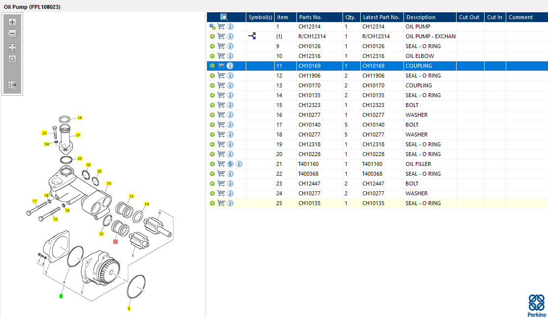
Task: Add BOLT CH12323 to shopping cart
Action: (x=221, y=105)
